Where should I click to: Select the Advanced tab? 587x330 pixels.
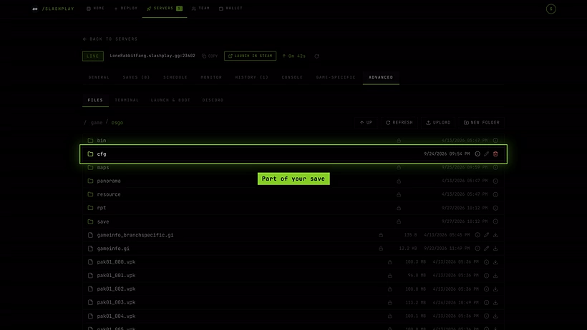[381, 77]
